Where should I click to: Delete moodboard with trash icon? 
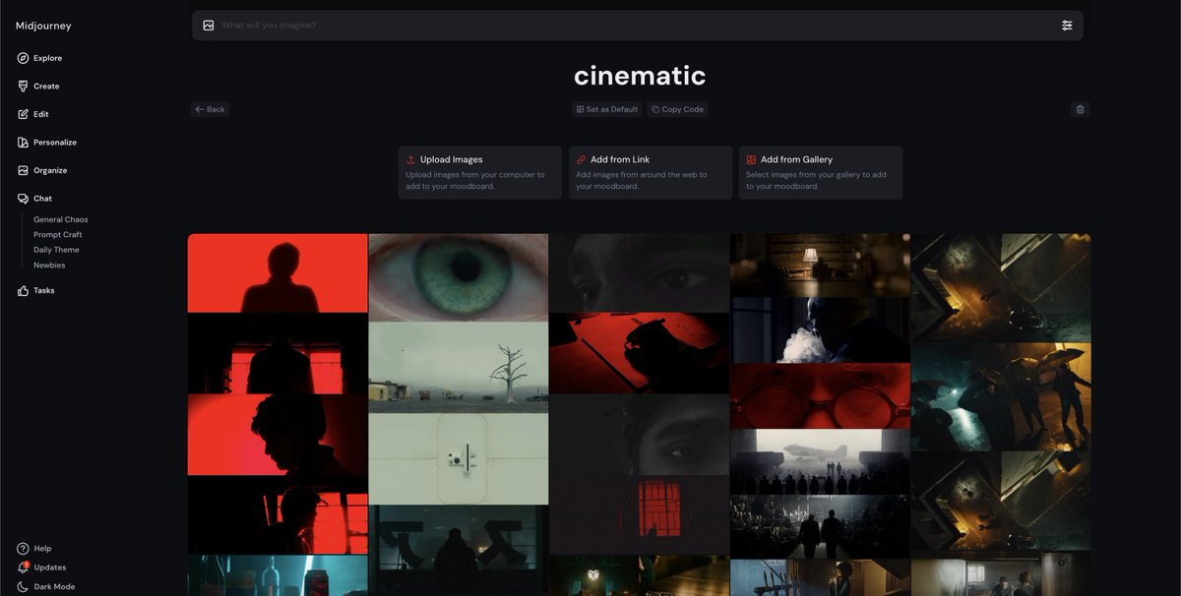click(1080, 109)
